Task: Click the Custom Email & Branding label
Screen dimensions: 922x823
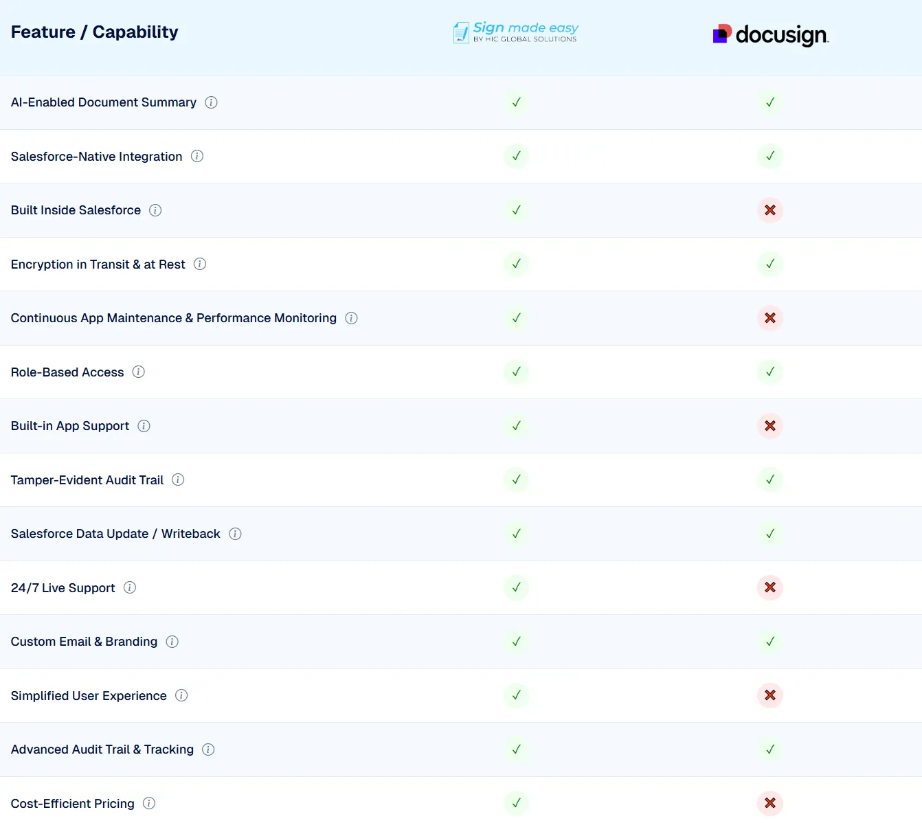Action: 85,642
